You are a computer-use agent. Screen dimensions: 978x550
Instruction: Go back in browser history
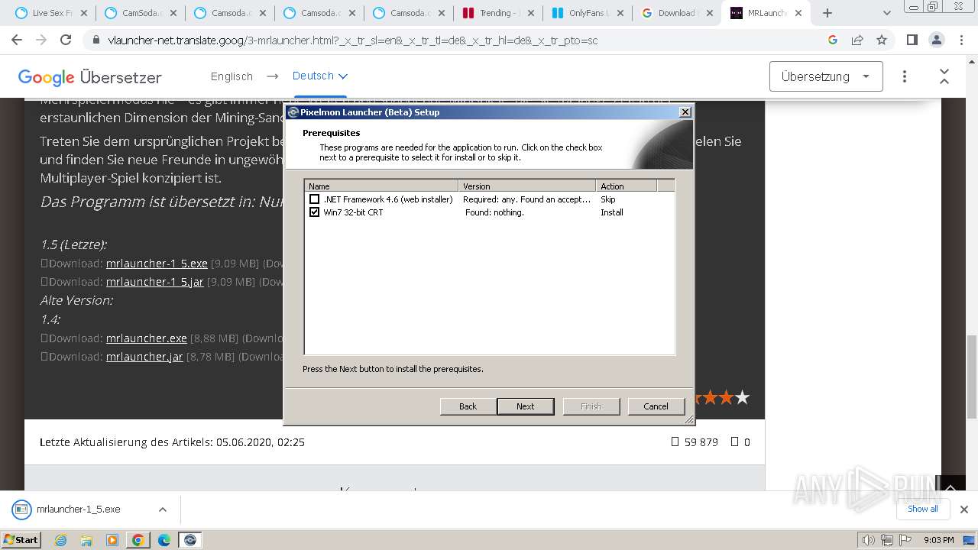[18, 40]
